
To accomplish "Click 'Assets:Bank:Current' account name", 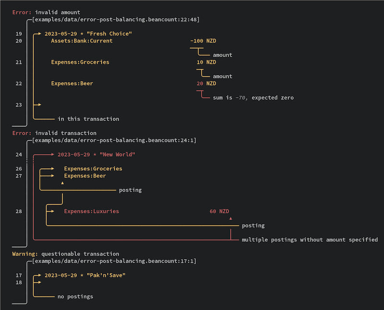I will pyautogui.click(x=82, y=41).
